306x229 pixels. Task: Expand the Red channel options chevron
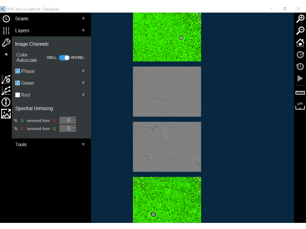83,95
